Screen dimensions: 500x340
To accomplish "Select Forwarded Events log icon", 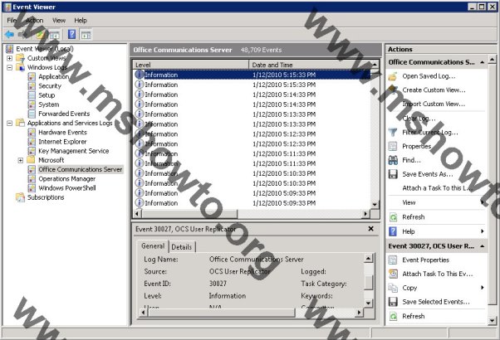I will tap(32, 114).
